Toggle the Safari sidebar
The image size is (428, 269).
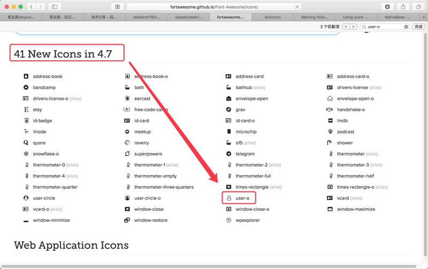coord(55,7)
